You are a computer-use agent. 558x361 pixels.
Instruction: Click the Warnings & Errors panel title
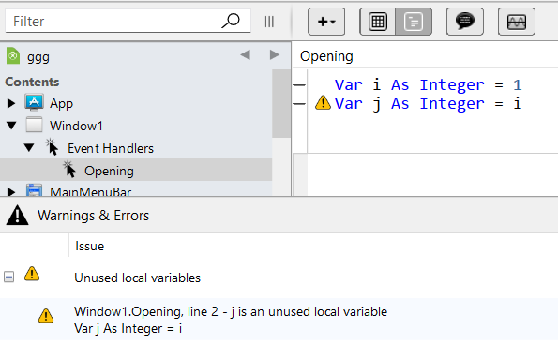tap(93, 216)
